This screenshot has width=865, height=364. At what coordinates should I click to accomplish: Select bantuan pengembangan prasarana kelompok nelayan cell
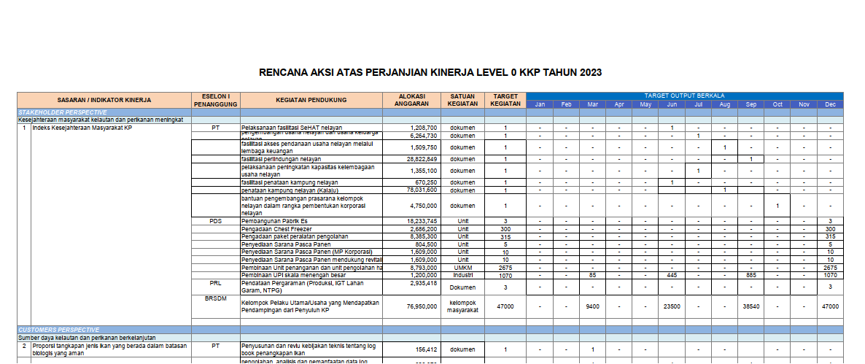tap(311, 205)
